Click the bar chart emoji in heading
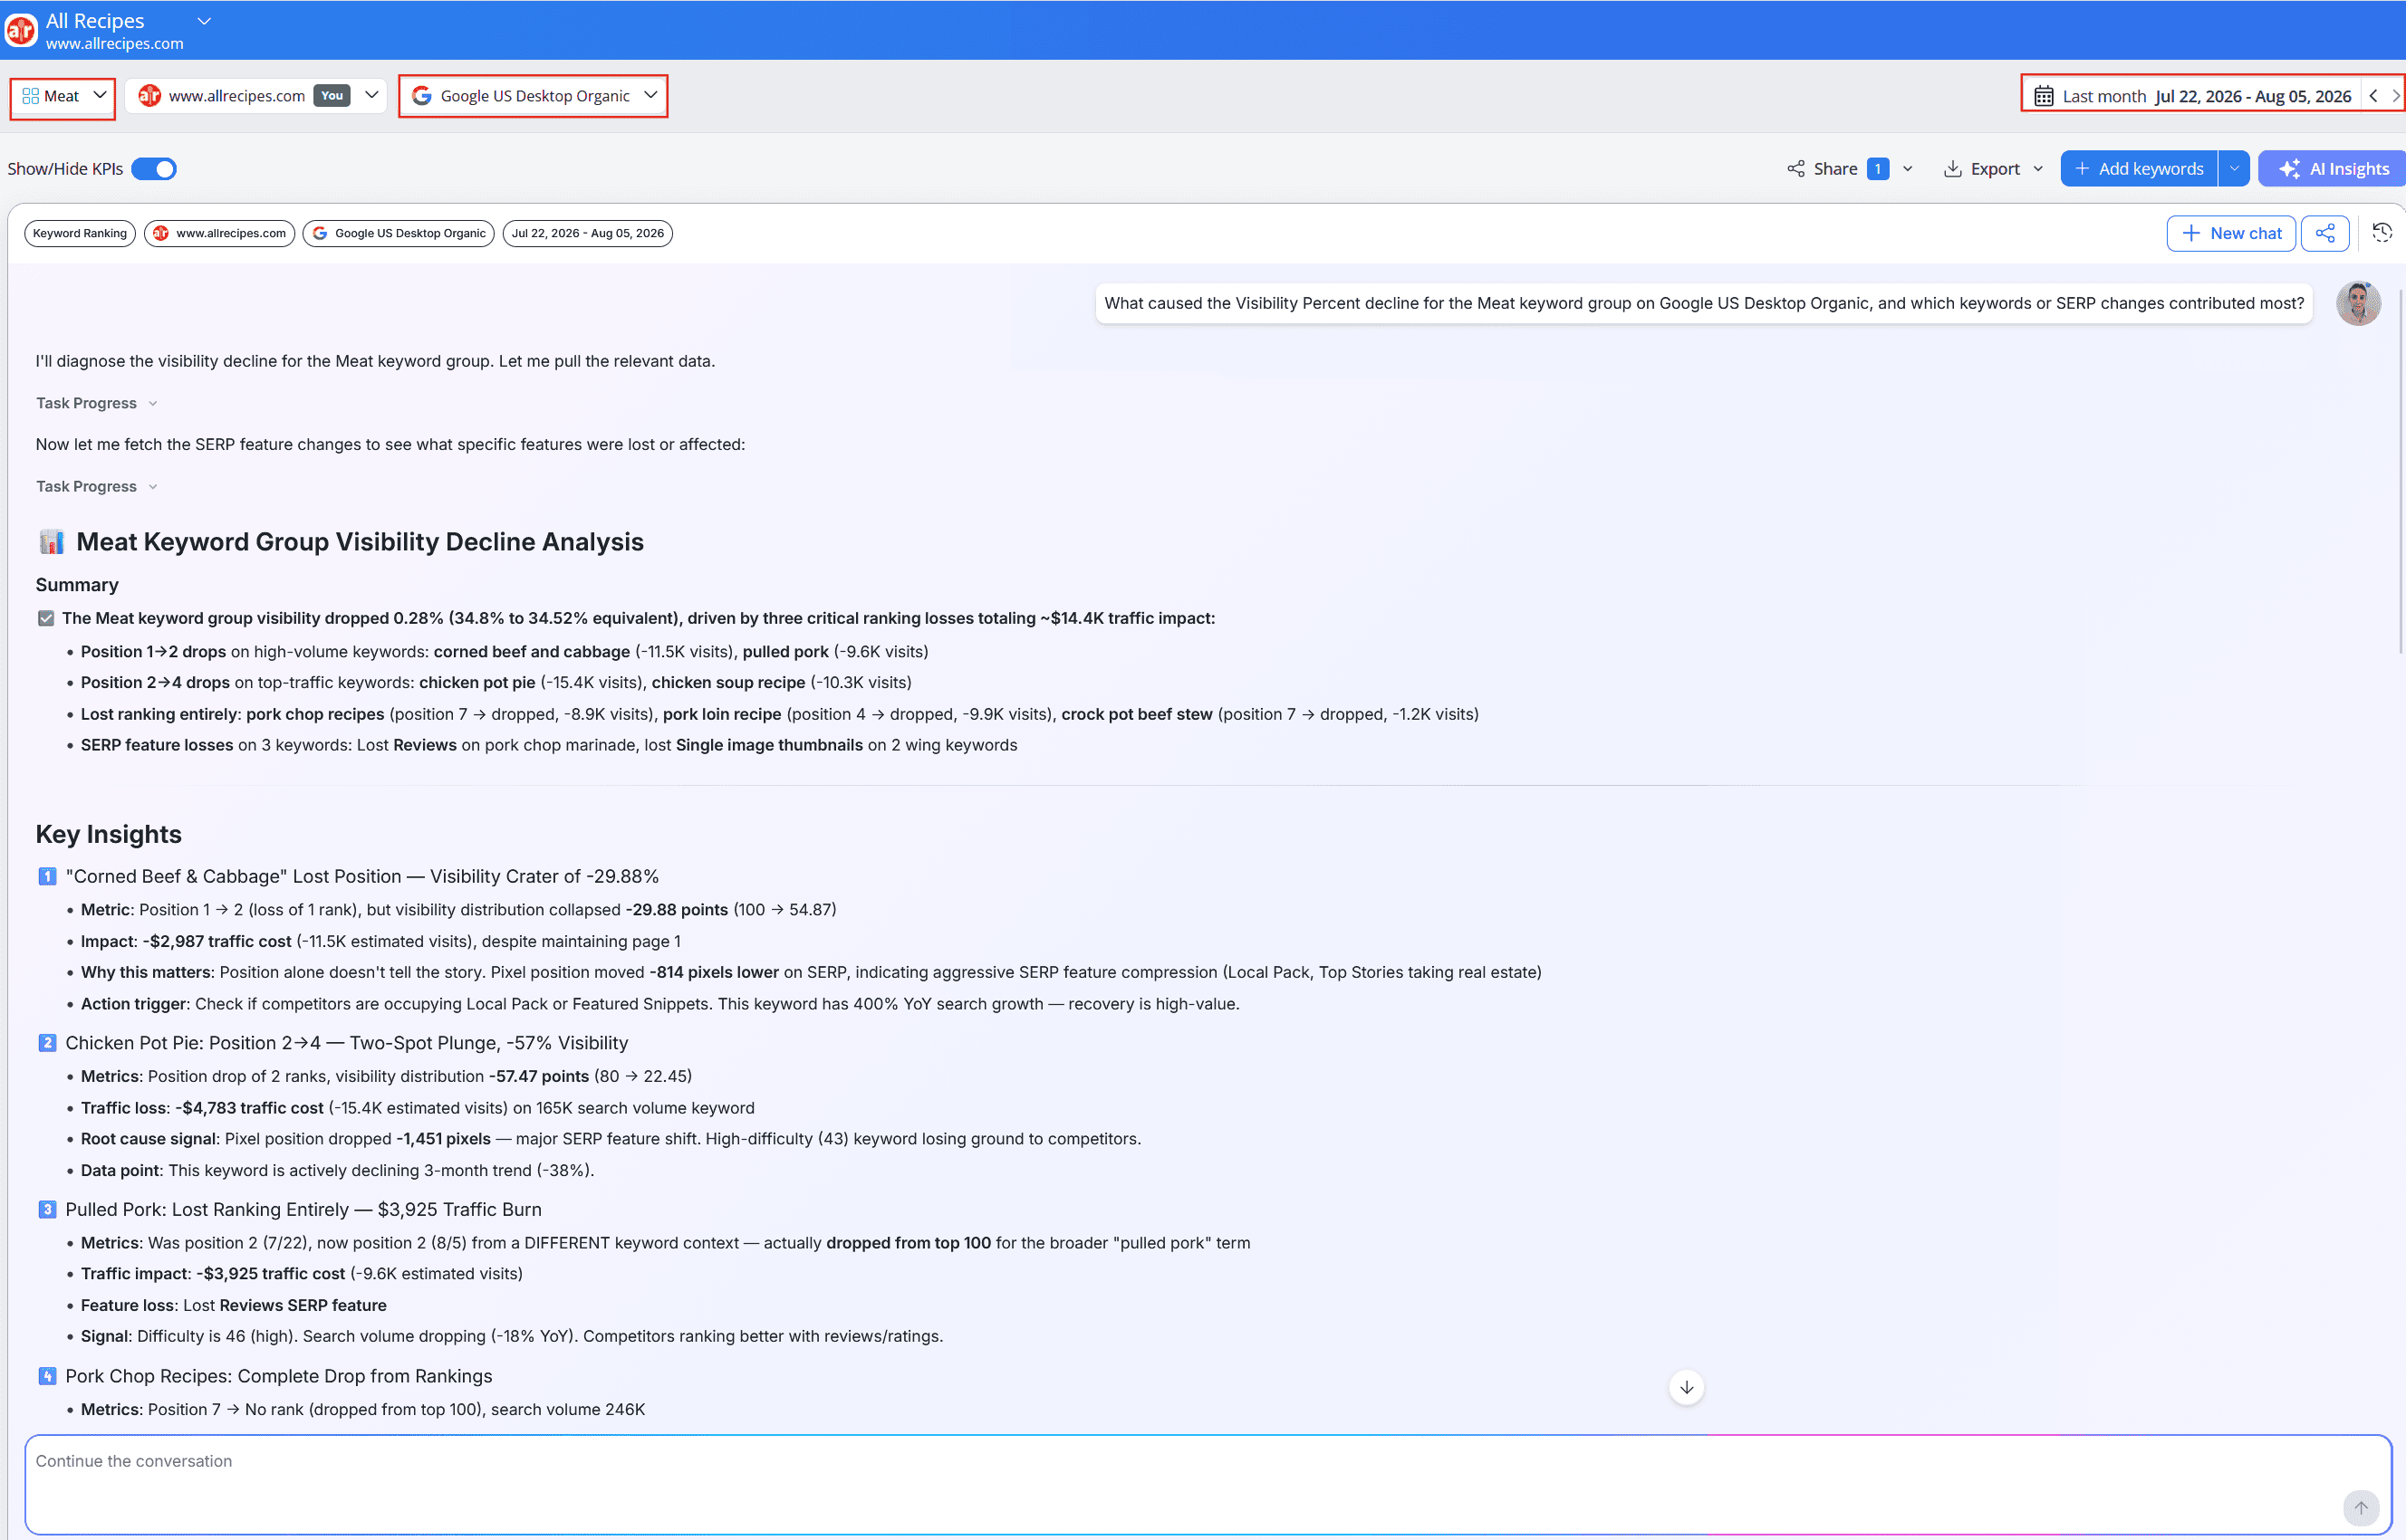 point(52,542)
